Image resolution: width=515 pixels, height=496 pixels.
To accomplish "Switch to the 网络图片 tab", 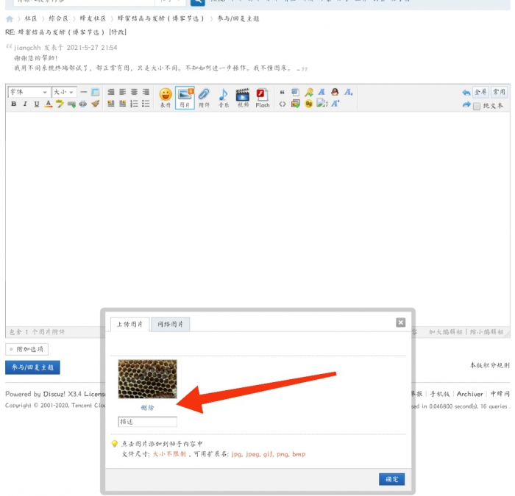I will [170, 325].
